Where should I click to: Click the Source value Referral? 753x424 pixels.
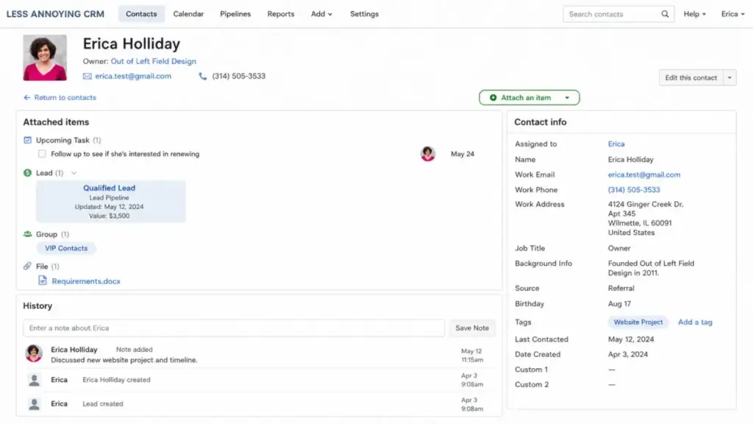click(x=621, y=288)
